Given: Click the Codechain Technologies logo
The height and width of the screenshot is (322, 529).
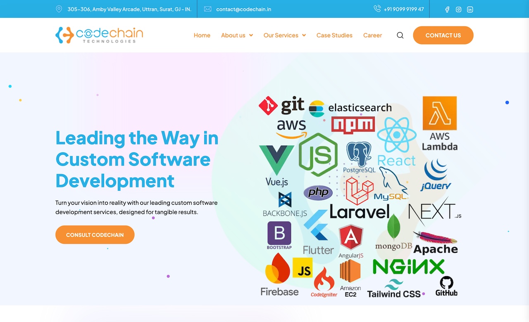Looking at the screenshot, I should pos(99,35).
